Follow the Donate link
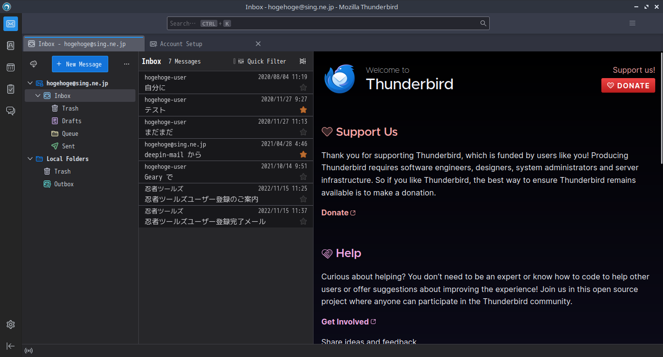Image resolution: width=663 pixels, height=357 pixels. tap(338, 212)
